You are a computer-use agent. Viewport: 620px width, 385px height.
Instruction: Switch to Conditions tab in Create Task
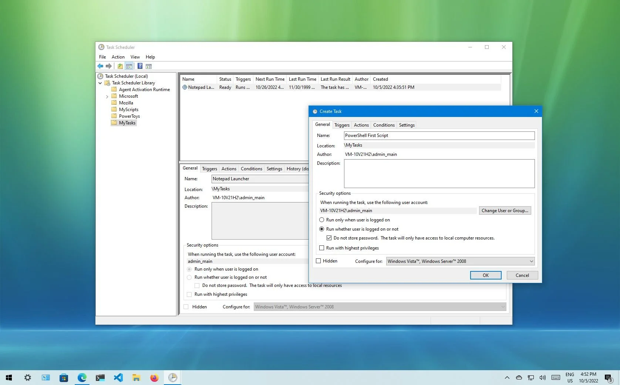click(x=384, y=125)
